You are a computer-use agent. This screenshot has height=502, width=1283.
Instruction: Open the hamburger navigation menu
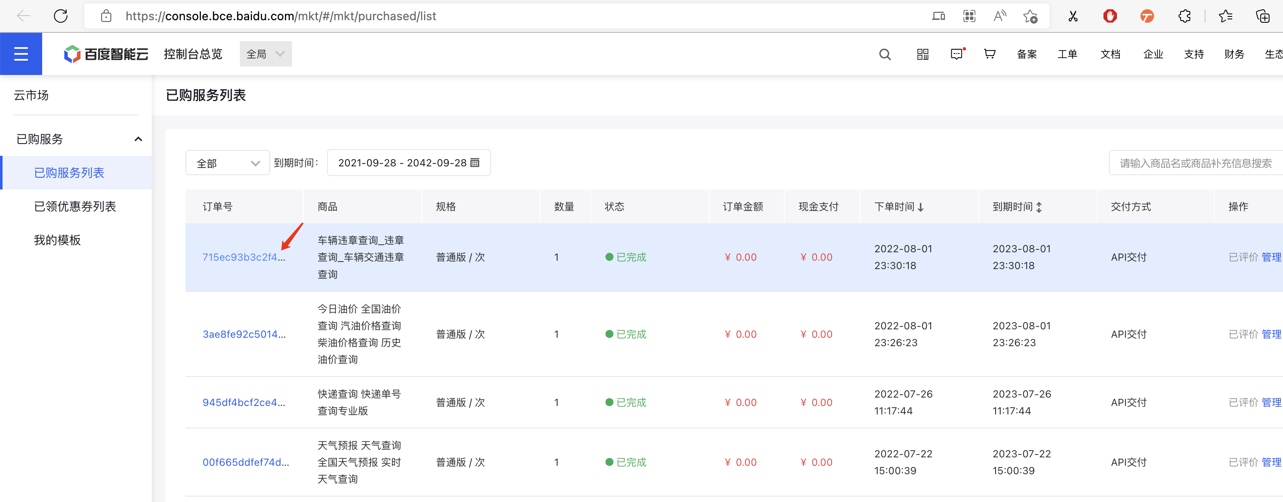(21, 54)
